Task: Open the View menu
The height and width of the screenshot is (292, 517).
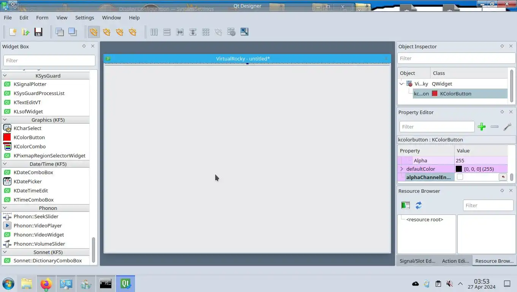Action: click(x=62, y=17)
